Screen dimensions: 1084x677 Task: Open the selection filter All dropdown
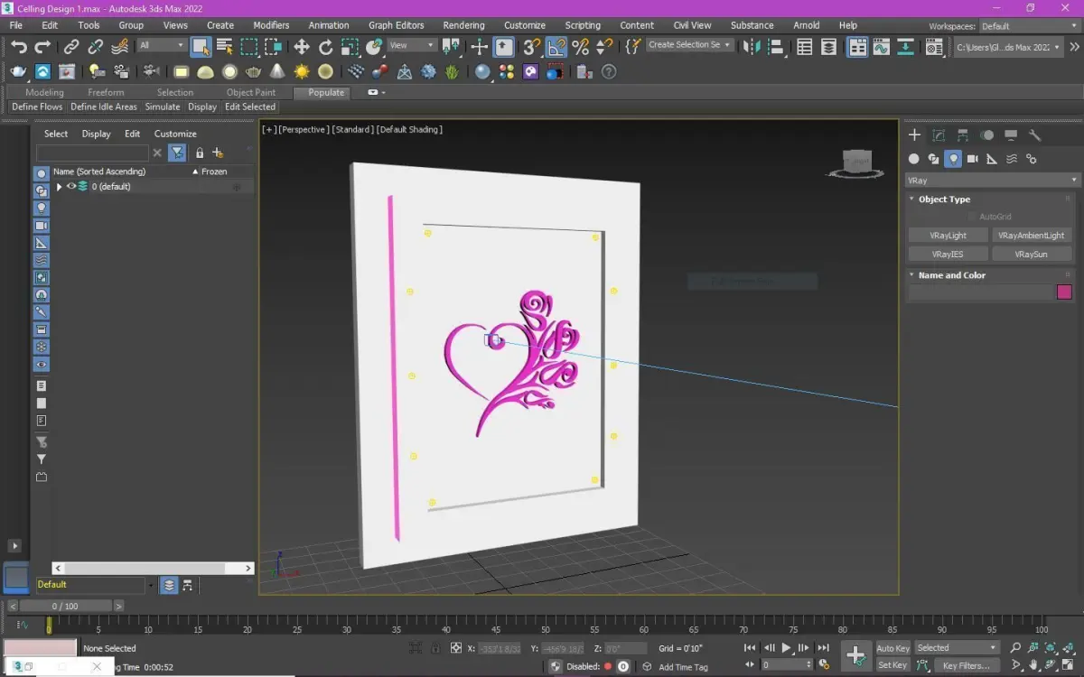pos(162,45)
